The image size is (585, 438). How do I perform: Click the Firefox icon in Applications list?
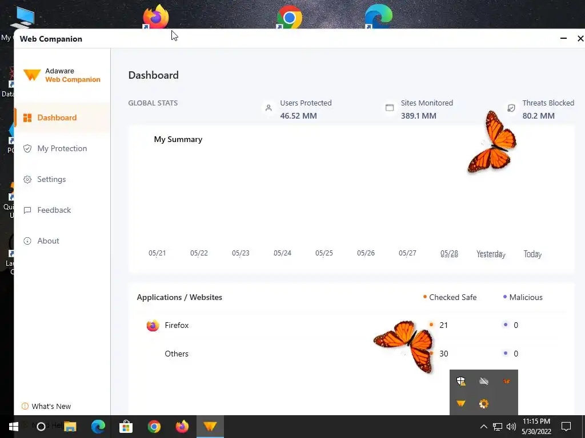click(153, 326)
